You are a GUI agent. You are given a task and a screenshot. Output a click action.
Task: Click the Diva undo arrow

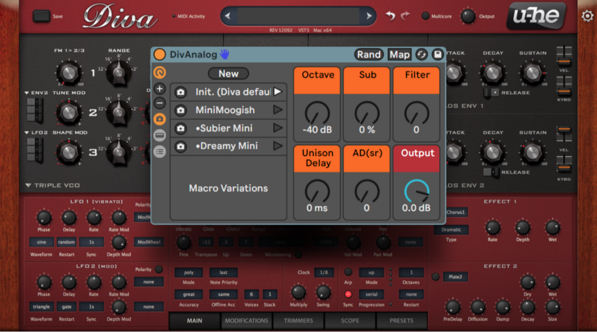pos(390,15)
